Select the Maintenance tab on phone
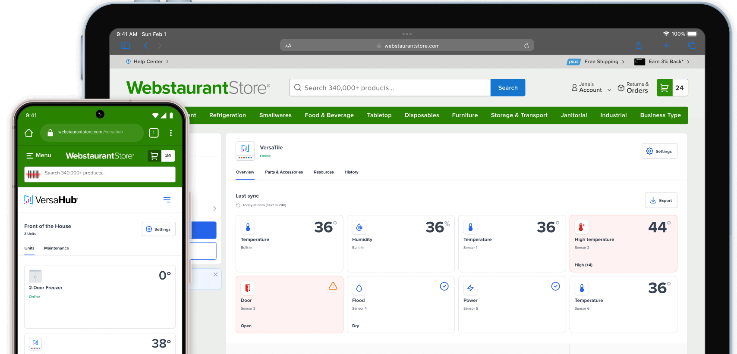 (x=57, y=248)
